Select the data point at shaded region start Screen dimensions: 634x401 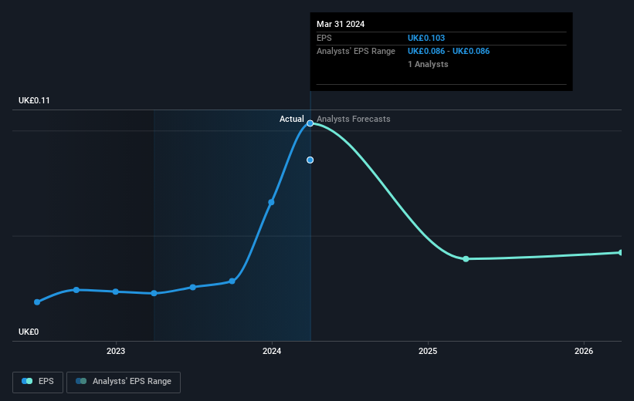pyautogui.click(x=154, y=293)
